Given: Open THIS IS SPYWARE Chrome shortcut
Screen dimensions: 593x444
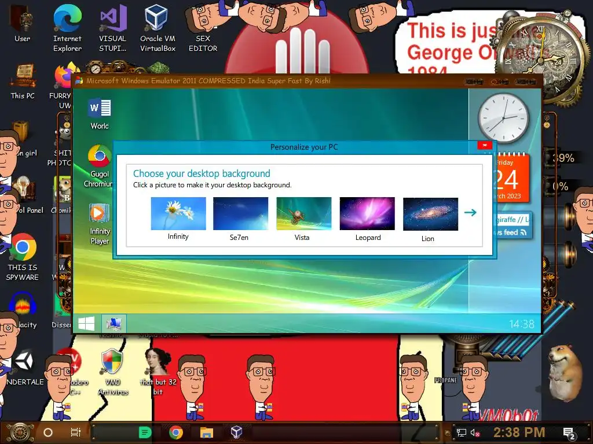Looking at the screenshot, I should pos(23,257).
